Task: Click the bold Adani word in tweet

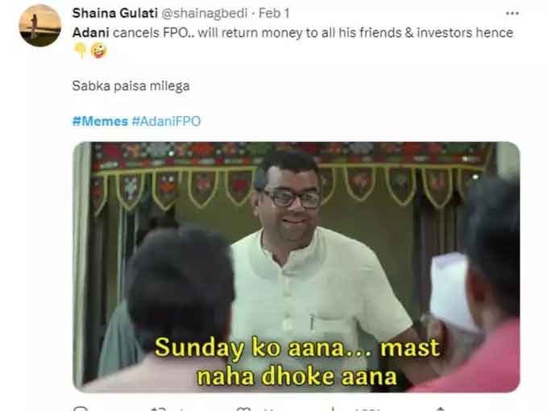Action: (x=91, y=32)
